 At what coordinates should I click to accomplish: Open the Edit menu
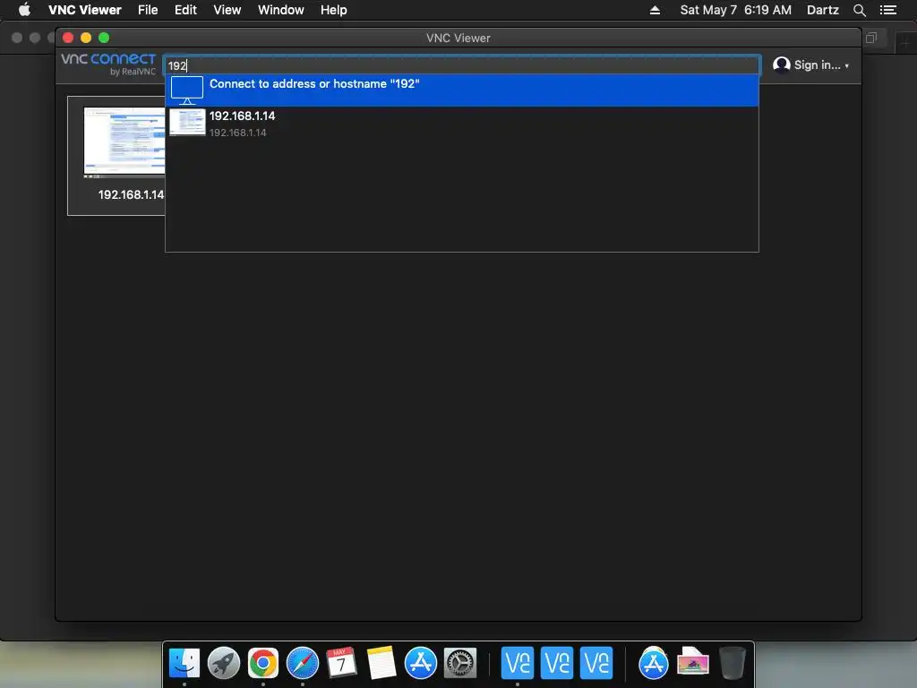pos(185,10)
